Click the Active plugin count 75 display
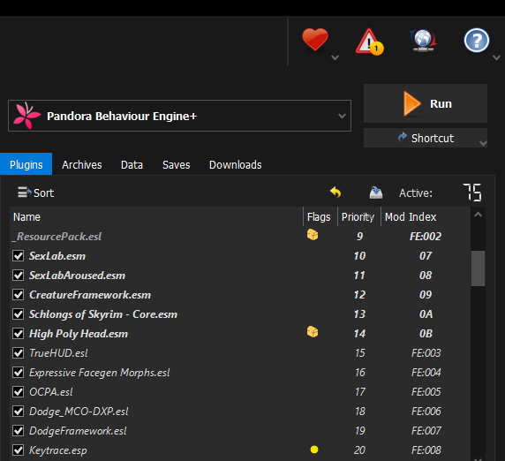 tap(472, 193)
